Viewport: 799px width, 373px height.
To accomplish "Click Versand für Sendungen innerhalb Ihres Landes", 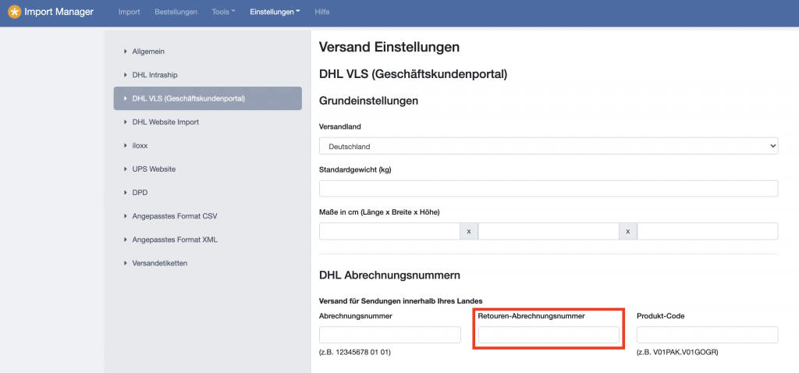I will point(401,300).
